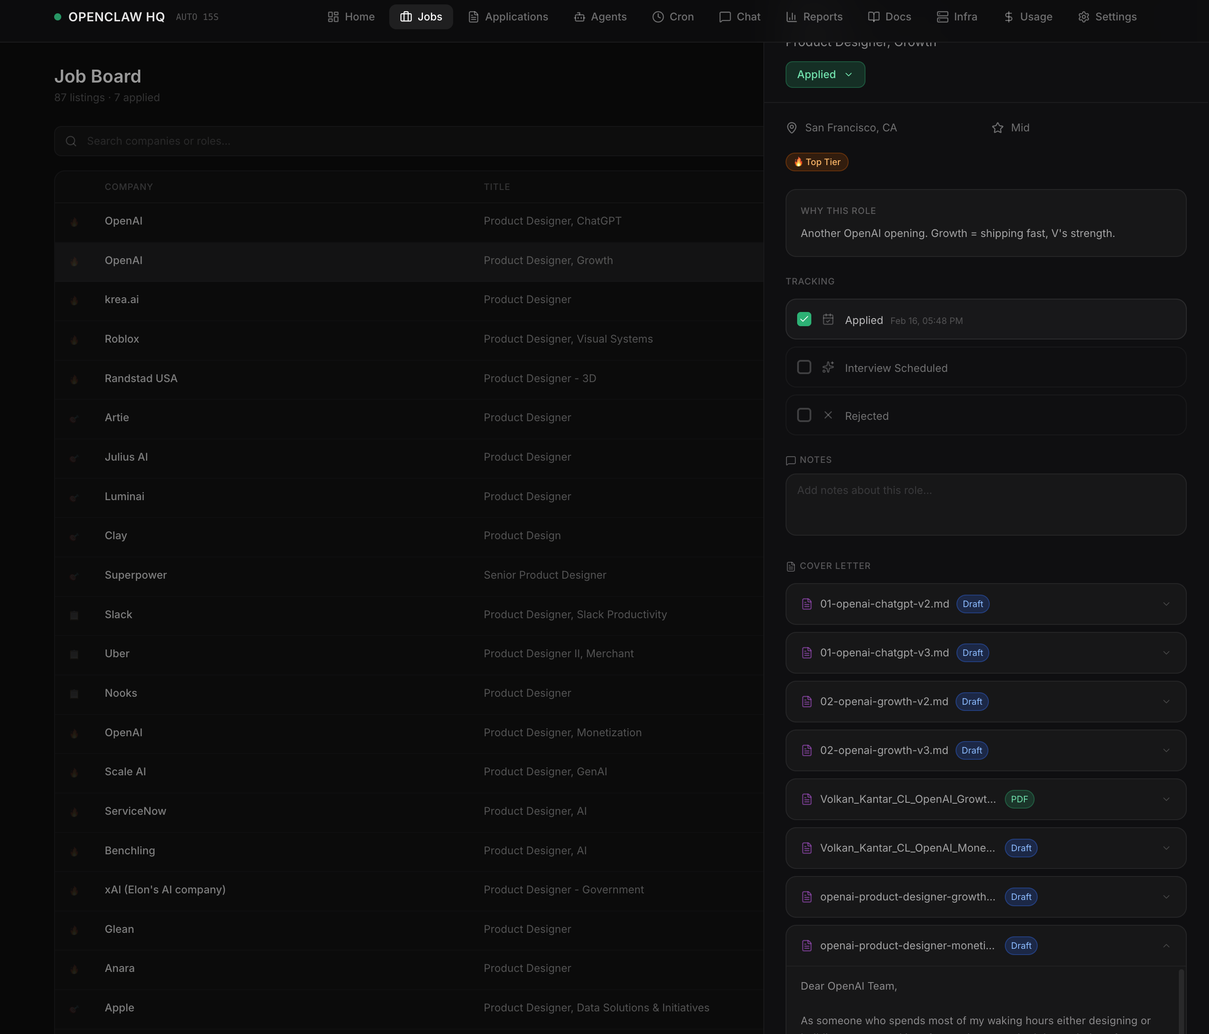Open the Applications tab
The image size is (1209, 1034).
508,17
